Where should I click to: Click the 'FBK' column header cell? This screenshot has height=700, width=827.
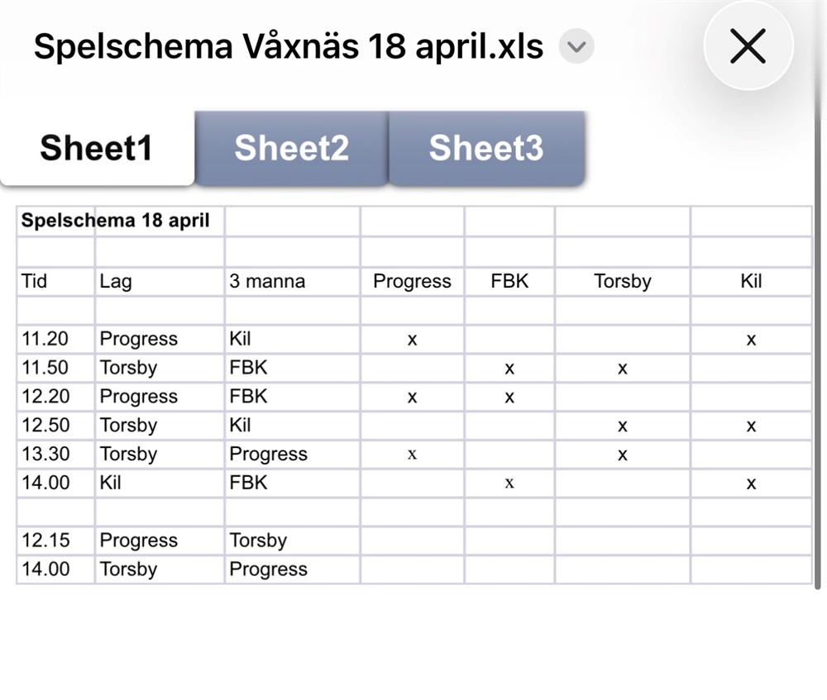(509, 281)
